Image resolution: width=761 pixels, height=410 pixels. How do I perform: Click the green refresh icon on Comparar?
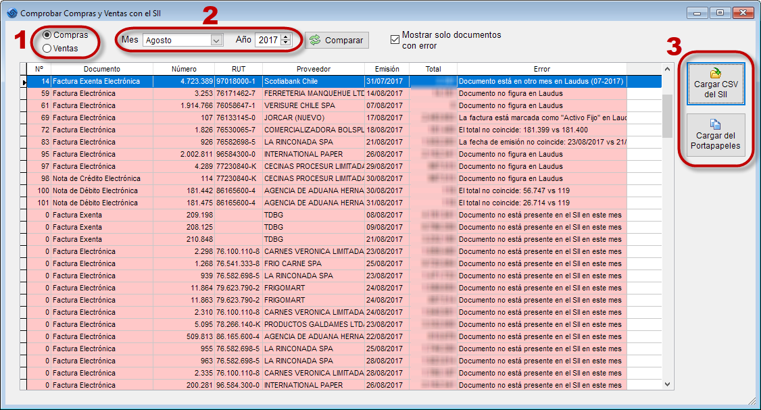[316, 41]
